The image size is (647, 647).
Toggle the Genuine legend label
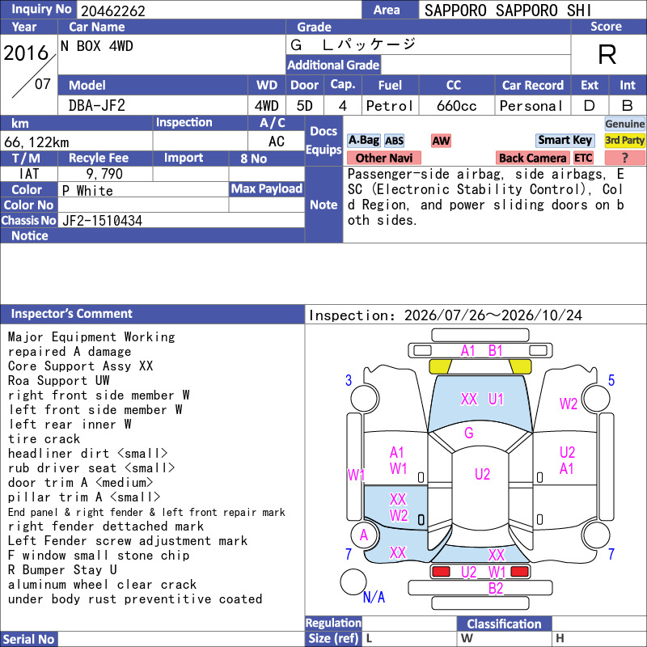[624, 124]
